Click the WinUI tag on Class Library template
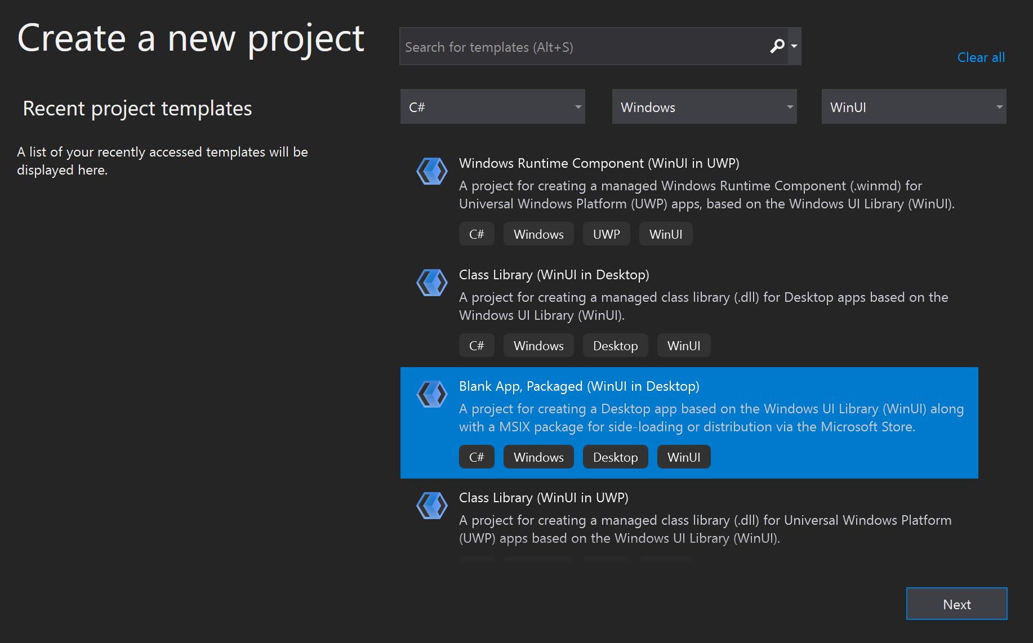This screenshot has width=1033, height=643. pyautogui.click(x=683, y=345)
